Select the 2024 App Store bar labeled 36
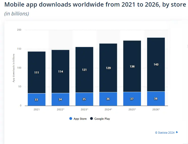 108,99
